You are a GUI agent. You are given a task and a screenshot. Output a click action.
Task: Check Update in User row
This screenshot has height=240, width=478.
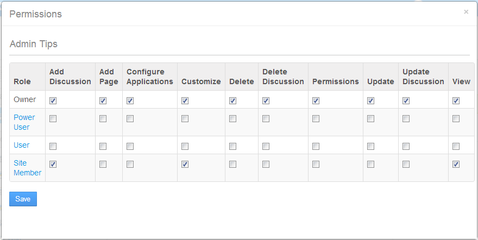[x=370, y=147]
